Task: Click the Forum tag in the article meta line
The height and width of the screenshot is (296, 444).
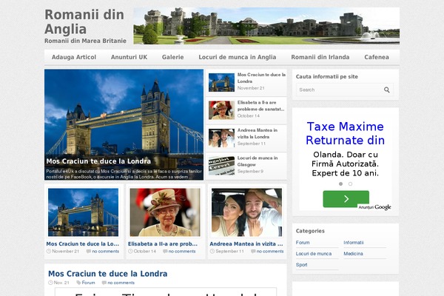Action: coord(88,283)
